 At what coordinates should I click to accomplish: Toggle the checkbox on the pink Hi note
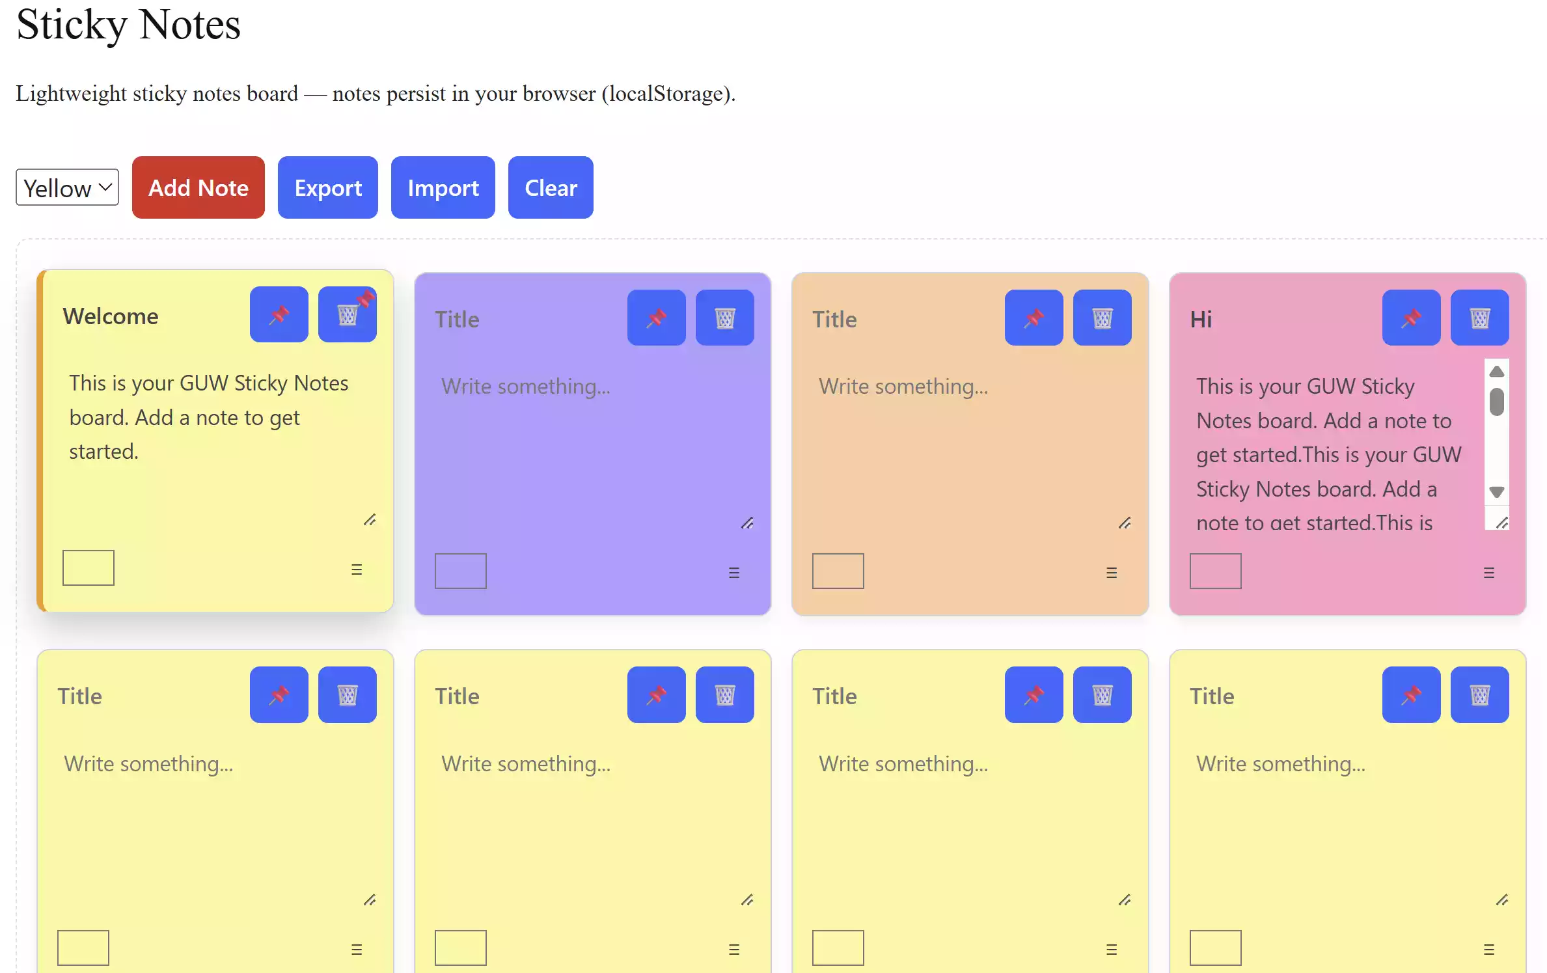[x=1215, y=571]
